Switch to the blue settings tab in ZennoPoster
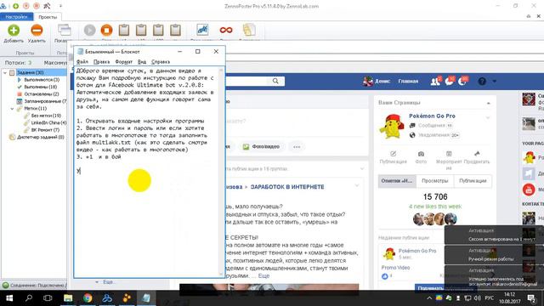Viewport: 544px width, 306px height. pos(16,17)
